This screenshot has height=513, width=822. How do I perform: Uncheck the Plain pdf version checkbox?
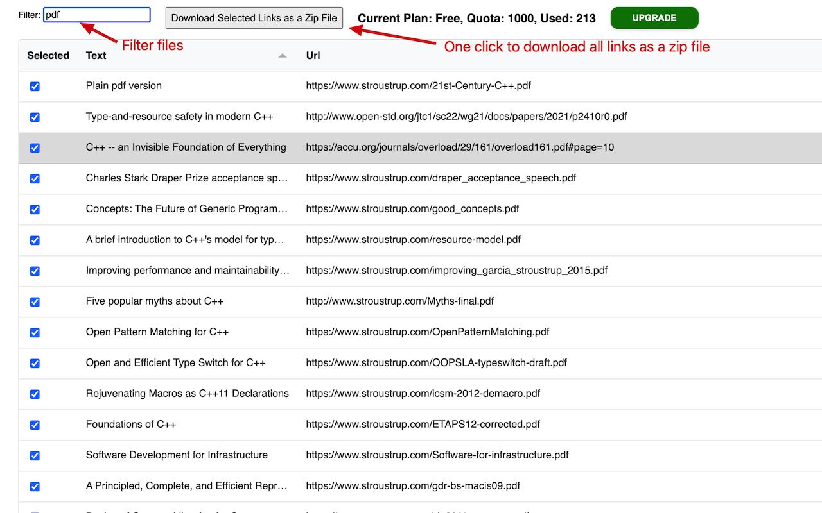pyautogui.click(x=35, y=86)
